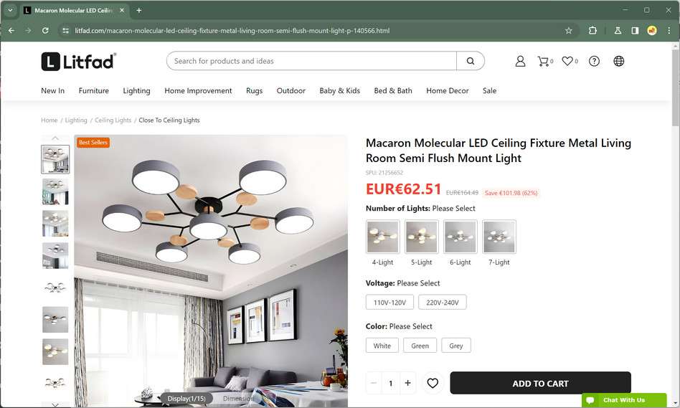Open the Lighting menu
Screen dimensions: 680x408
(x=136, y=90)
